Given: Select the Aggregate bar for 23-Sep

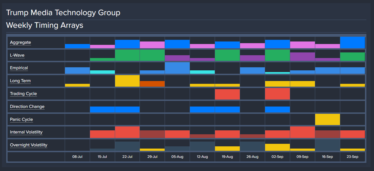Looking at the screenshot, I should [x=353, y=43].
